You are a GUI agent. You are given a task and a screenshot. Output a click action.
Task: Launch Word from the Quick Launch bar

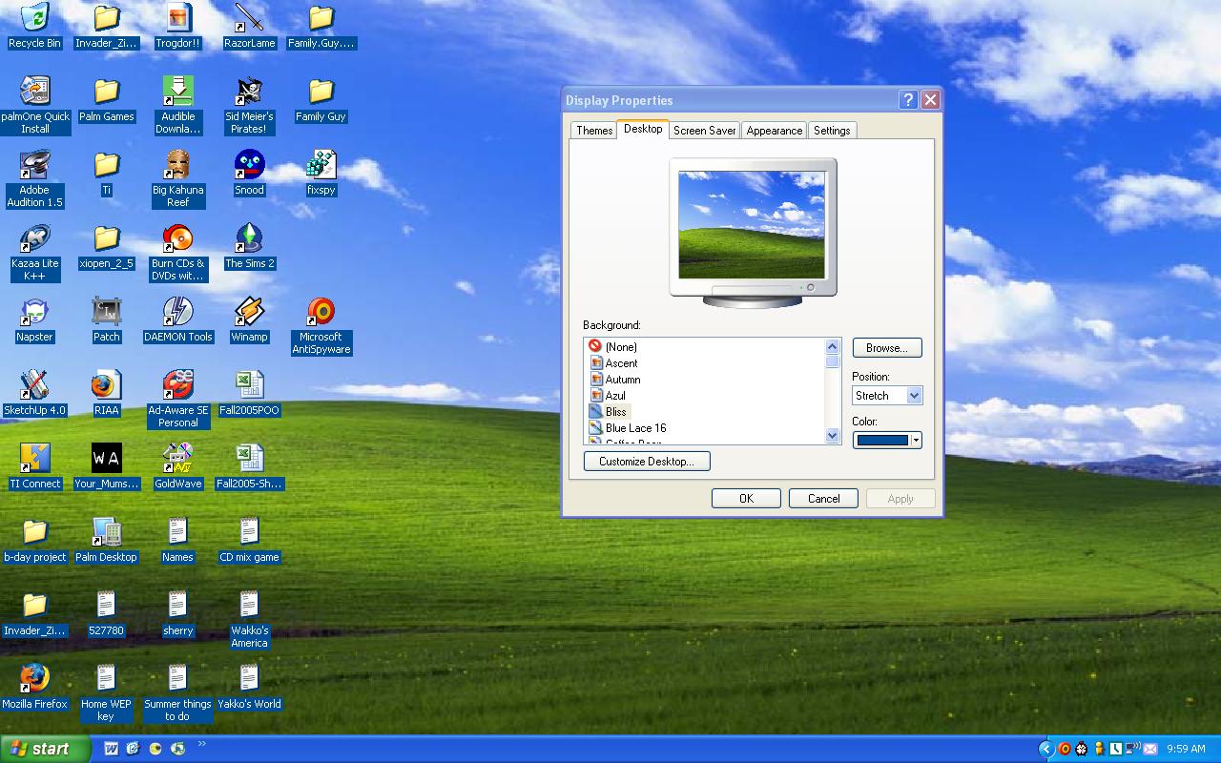111,749
